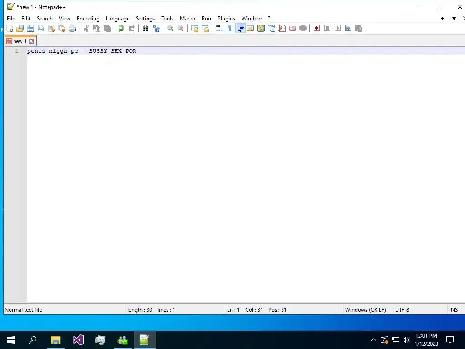Screen dimensions: 465x349
Task: Click line number 1 in the margin
Action: 17,51
